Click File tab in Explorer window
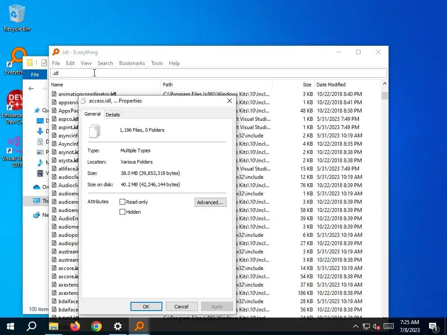The image size is (447, 335). pos(35,75)
